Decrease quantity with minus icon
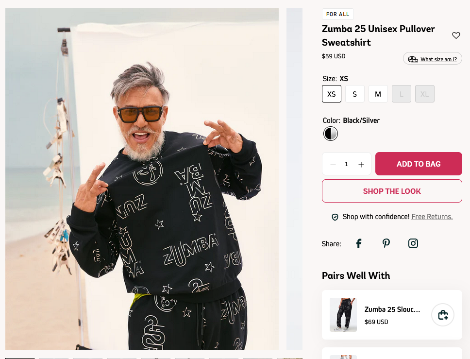The height and width of the screenshot is (359, 470). (x=333, y=164)
